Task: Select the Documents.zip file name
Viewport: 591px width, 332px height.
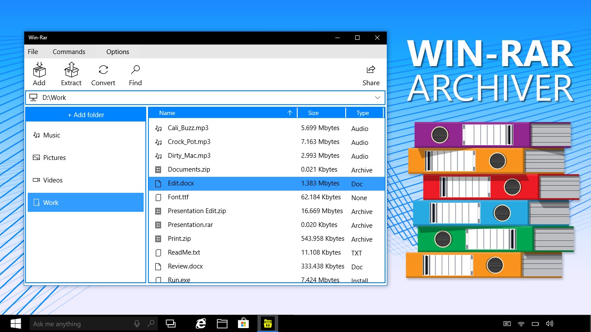Action: (189, 169)
